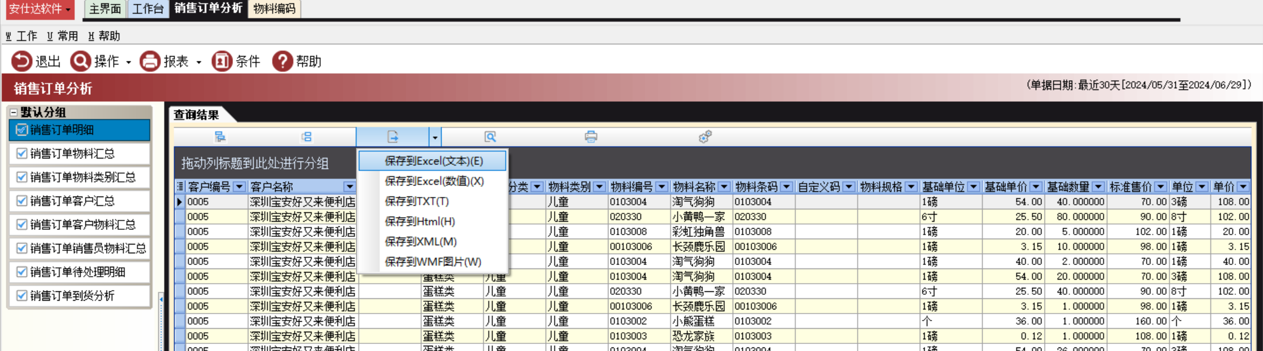Select 保存到WMF图片(W) menu item
The height and width of the screenshot is (351, 1263).
pyautogui.click(x=433, y=261)
